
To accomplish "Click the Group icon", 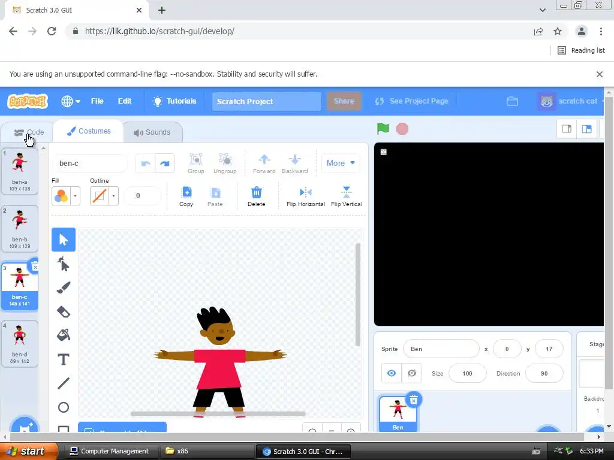I will click(196, 164).
